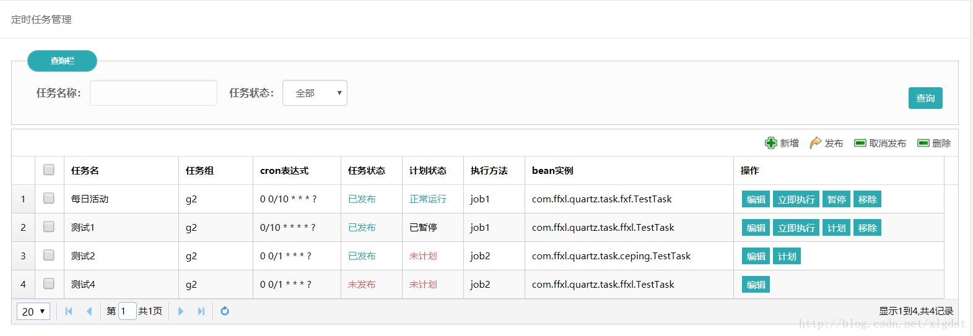Go to the previous page
This screenshot has height=336, width=973.
click(x=89, y=311)
